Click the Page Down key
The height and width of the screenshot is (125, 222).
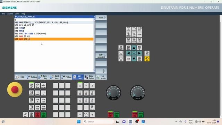click(x=139, y=59)
